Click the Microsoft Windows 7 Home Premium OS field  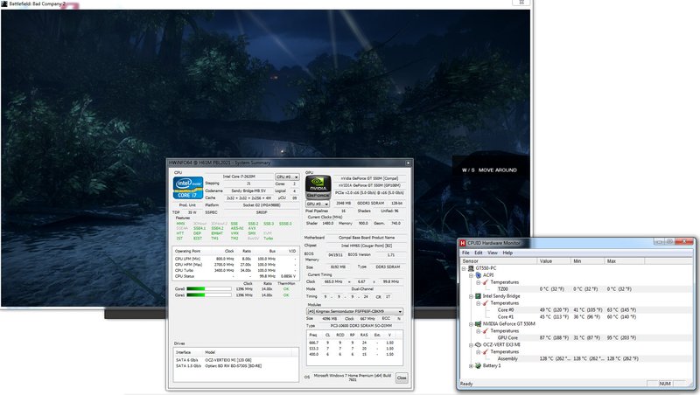tap(353, 378)
